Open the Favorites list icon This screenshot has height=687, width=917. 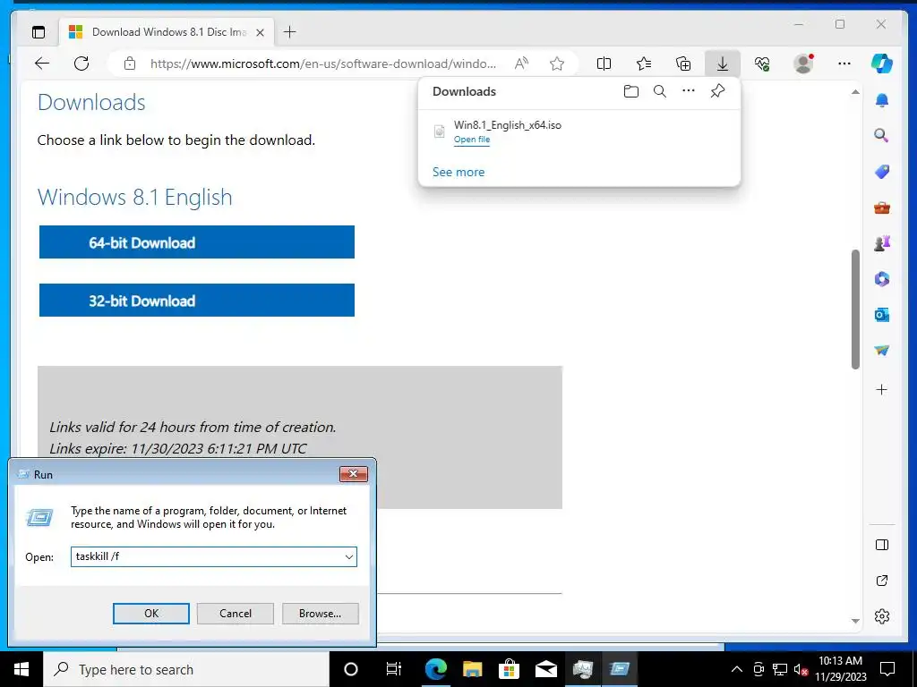click(643, 64)
